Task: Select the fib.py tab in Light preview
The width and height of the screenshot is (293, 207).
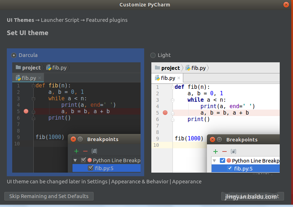Action: (167, 78)
